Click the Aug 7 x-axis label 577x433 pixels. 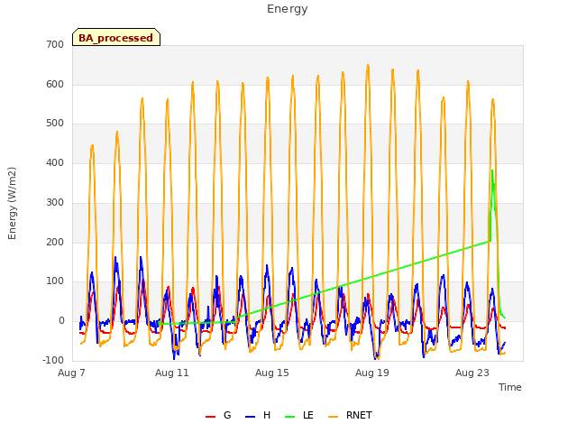point(71,373)
